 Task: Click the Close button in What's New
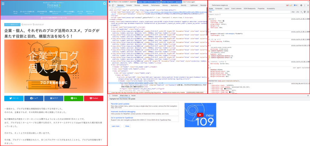coord(127,126)
